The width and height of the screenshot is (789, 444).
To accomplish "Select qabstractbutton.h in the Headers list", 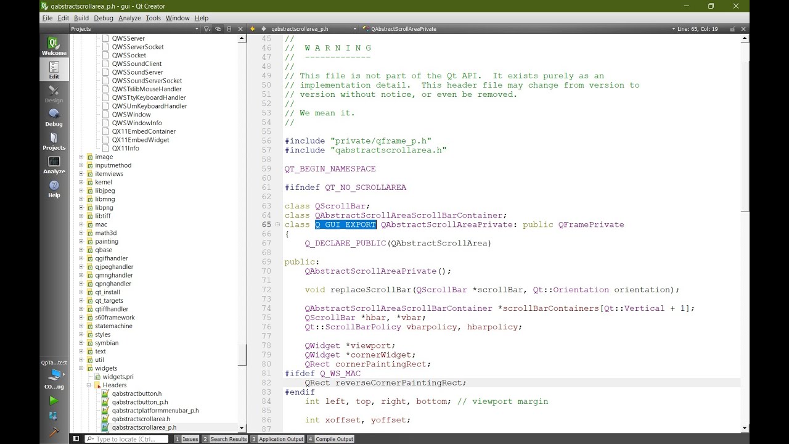I will (137, 393).
